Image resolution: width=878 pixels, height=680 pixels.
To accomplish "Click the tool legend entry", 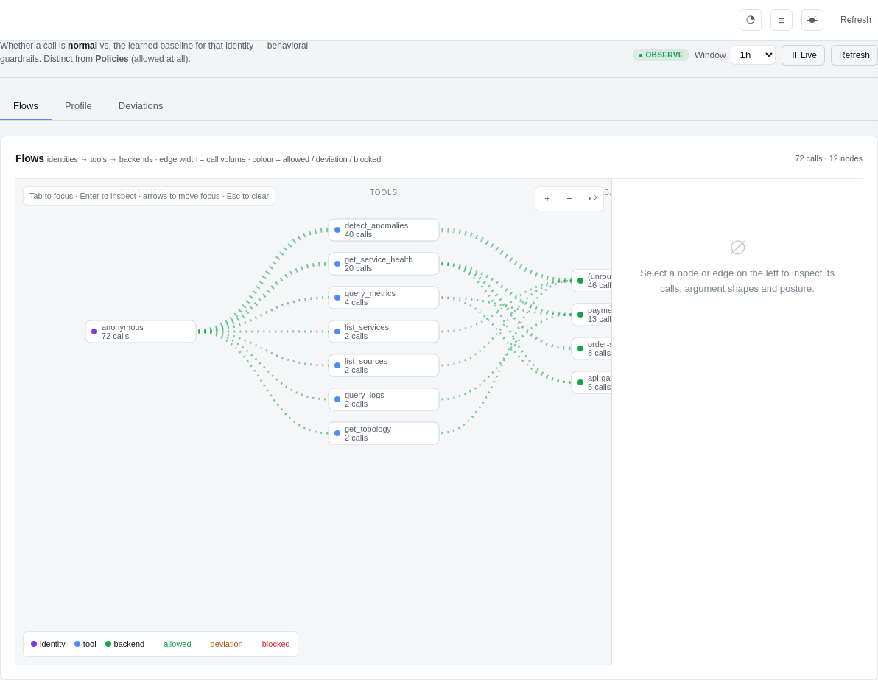I will pos(85,644).
